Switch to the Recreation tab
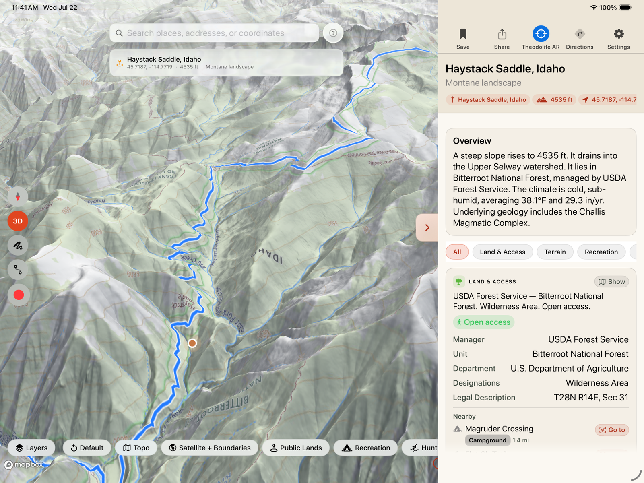Image resolution: width=644 pixels, height=483 pixels. [x=601, y=252]
